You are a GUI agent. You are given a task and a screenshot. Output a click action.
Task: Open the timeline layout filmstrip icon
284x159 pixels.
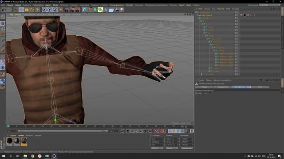[192, 131]
